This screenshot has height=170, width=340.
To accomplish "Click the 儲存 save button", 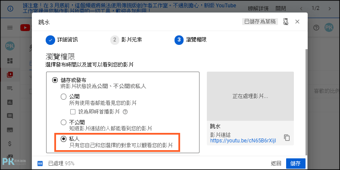I will tap(296, 164).
